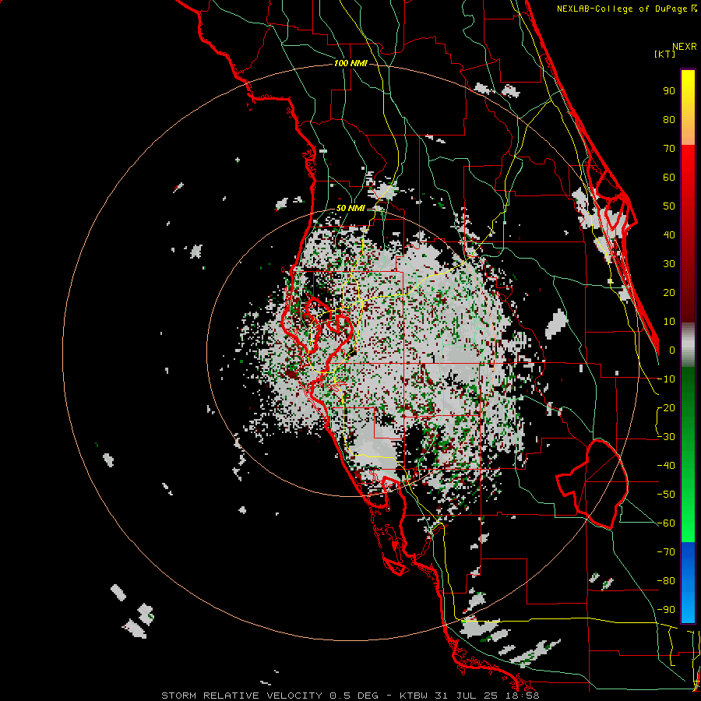Click the [KT] units label
The width and height of the screenshot is (701, 701).
665,54
